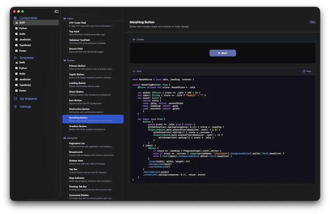Viewport: 330px width, 214px height.
Task: Click Swift icon under Templates
Action: tap(16, 63)
